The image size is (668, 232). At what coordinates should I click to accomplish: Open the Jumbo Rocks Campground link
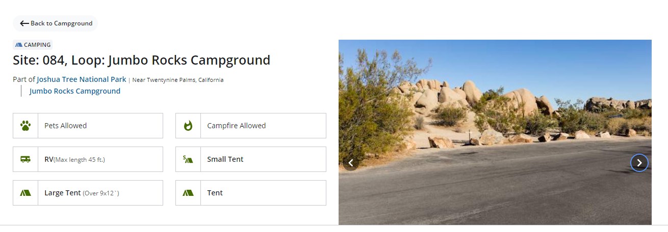coord(75,91)
